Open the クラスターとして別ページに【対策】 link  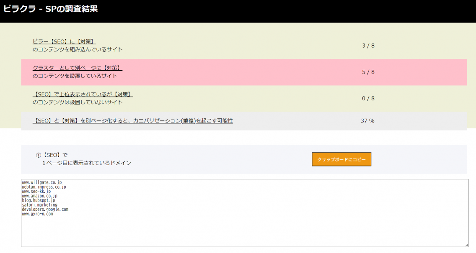click(77, 68)
